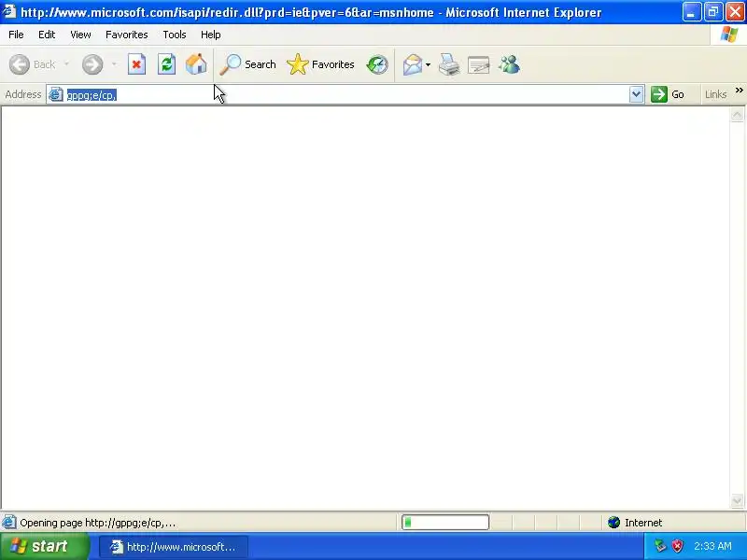Click the status bar page icon

(9, 523)
